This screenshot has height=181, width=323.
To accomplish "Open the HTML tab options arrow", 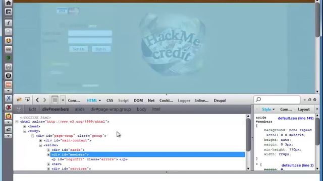I will [100, 101].
